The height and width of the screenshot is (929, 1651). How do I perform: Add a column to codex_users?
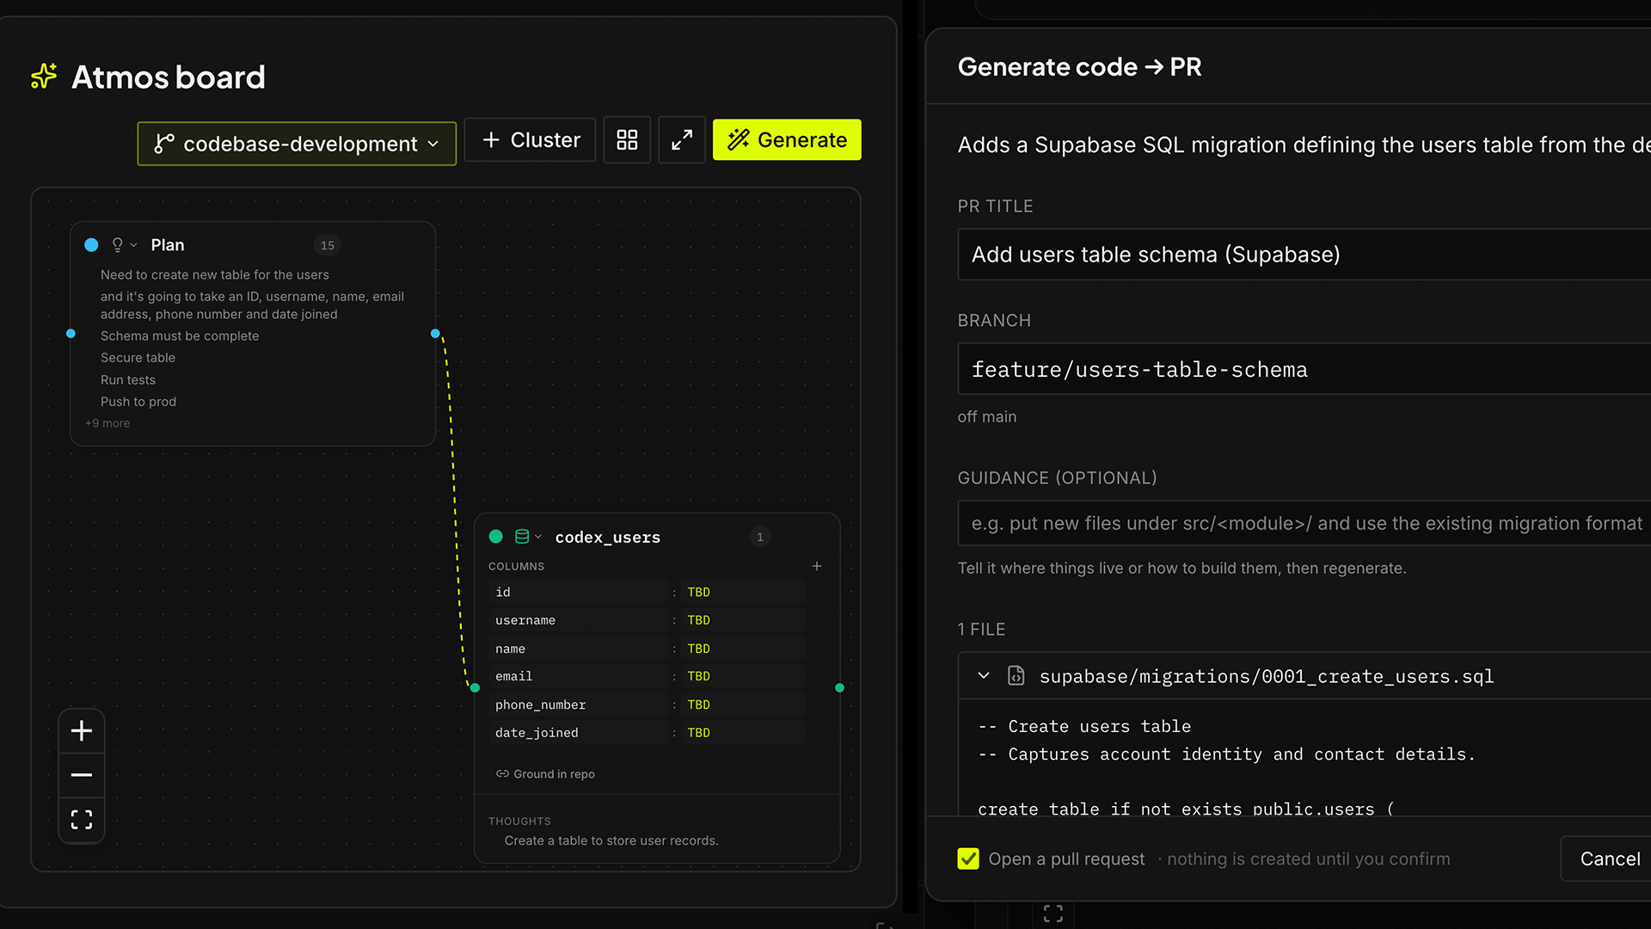pos(817,566)
